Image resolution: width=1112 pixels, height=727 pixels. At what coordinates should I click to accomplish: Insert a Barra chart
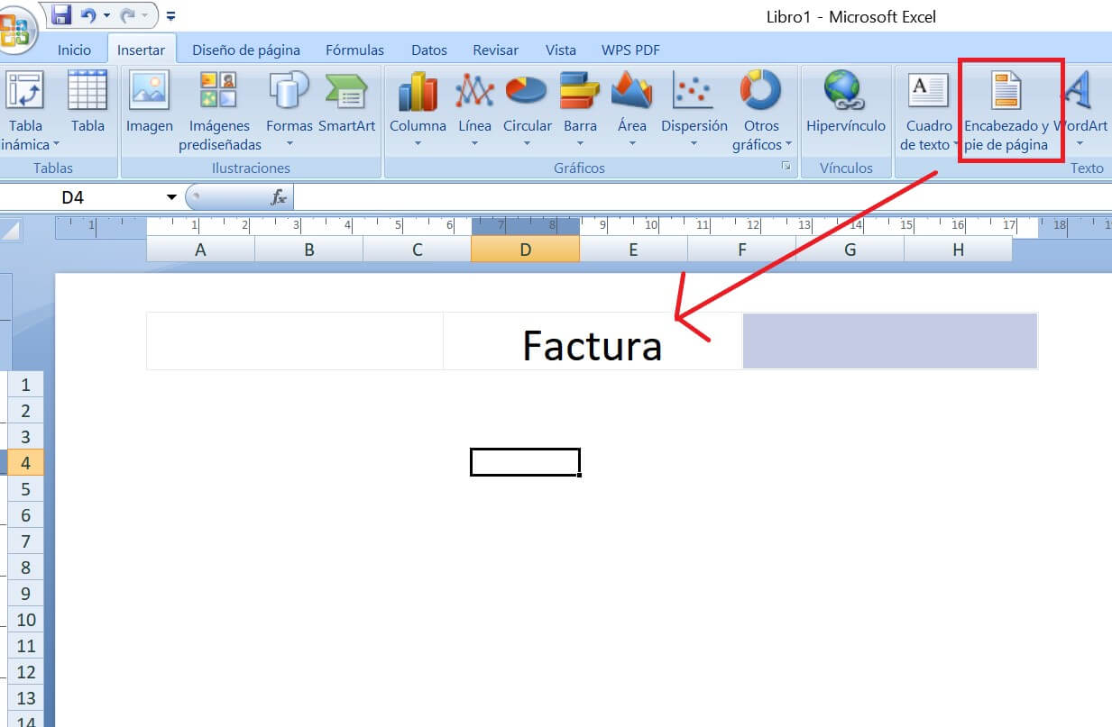tap(580, 110)
